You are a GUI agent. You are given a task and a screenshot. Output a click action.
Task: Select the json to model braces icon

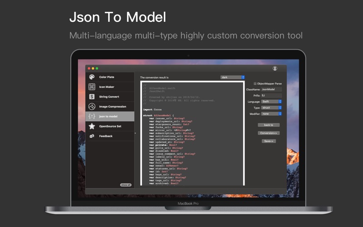click(x=92, y=116)
